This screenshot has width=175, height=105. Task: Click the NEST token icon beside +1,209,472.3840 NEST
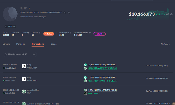(85, 68)
